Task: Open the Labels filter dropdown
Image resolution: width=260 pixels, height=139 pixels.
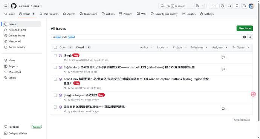Action: pyautogui.click(x=162, y=47)
